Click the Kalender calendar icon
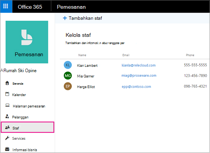 coord(7,94)
